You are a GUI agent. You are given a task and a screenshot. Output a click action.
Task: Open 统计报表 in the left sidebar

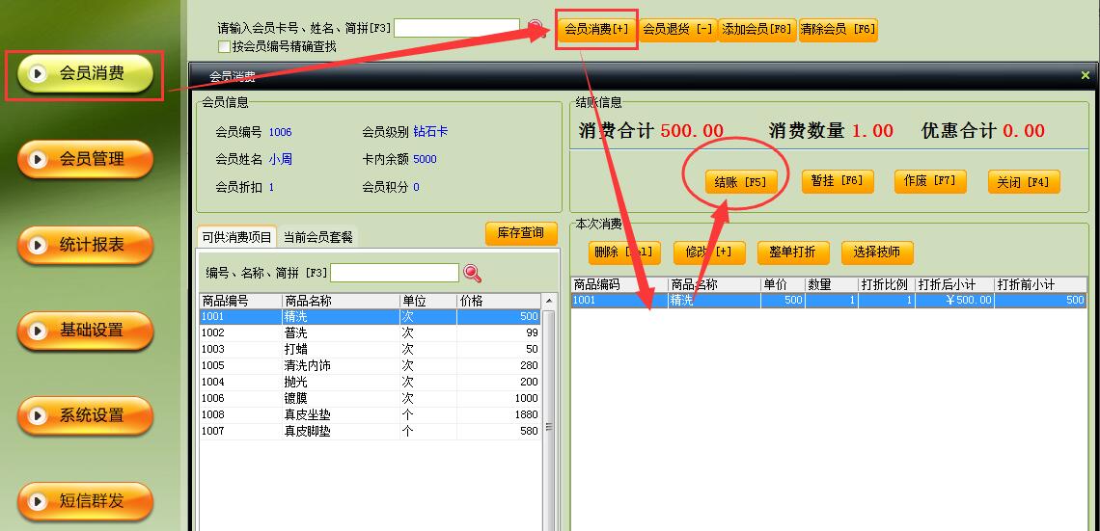point(85,245)
